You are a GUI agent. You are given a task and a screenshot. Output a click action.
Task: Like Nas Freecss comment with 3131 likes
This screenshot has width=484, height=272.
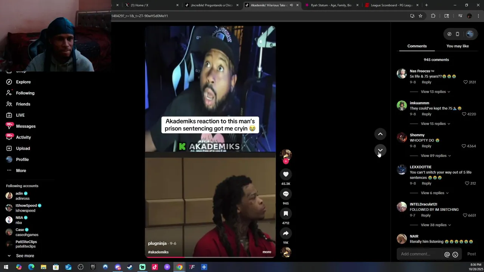[466, 82]
